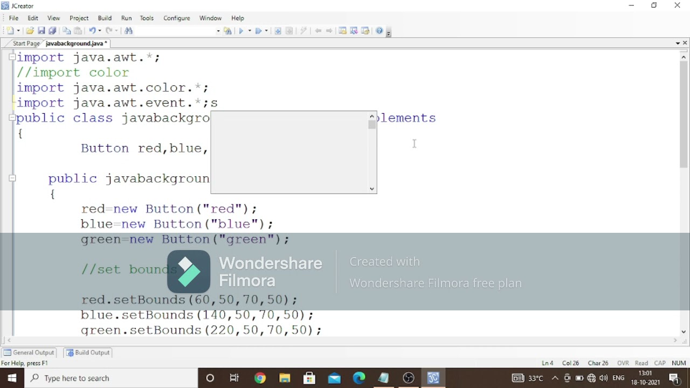The image size is (690, 388).
Task: Open the Tools menu
Action: [x=147, y=18]
